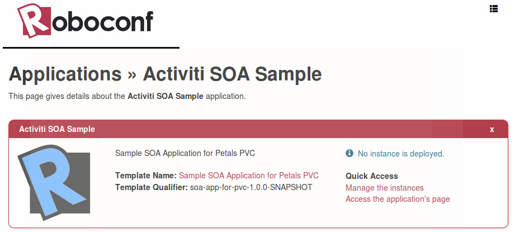Click the Template Qualifier label
This screenshot has height=232, width=515.
point(151,187)
